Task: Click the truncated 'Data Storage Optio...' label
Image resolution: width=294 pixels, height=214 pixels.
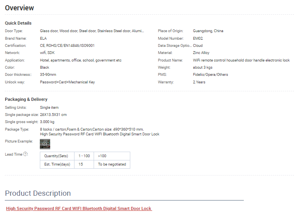Action: (x=174, y=46)
